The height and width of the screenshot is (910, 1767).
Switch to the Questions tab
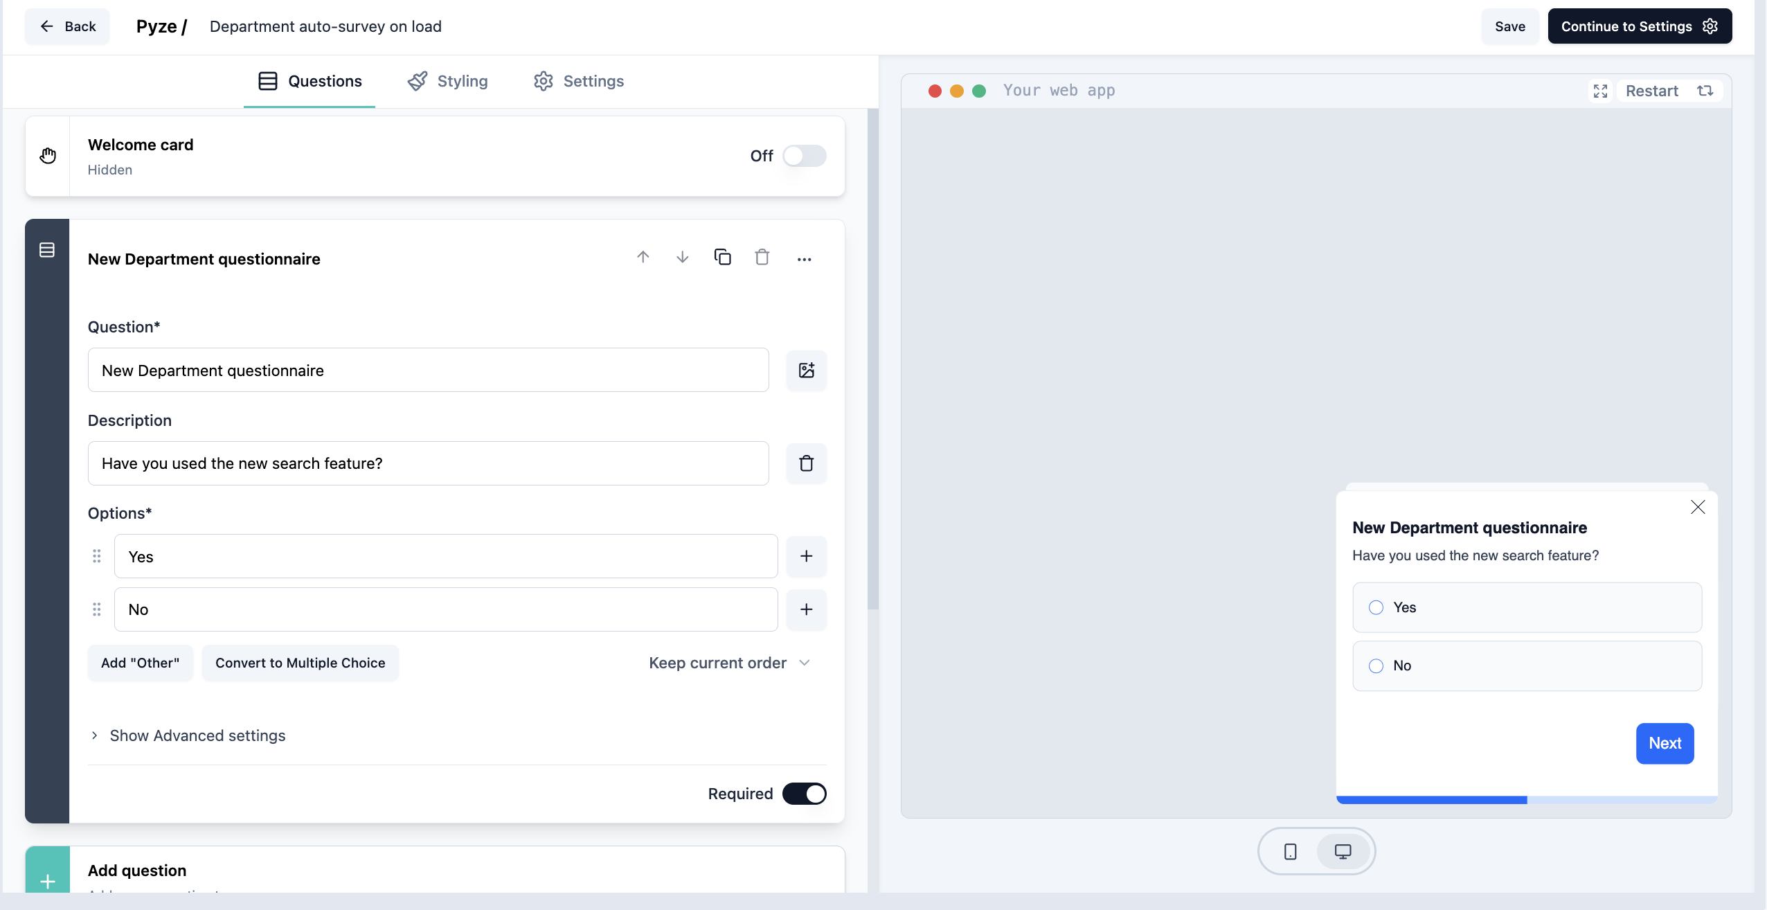coord(310,81)
